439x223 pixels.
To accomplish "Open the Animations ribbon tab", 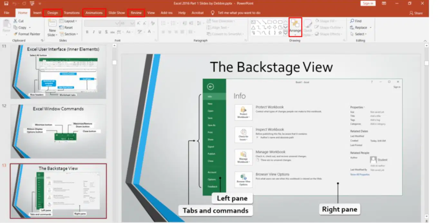I will click(x=94, y=13).
